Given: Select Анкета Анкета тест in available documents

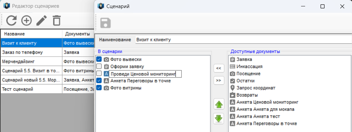Looking at the screenshot, I should point(258,116).
